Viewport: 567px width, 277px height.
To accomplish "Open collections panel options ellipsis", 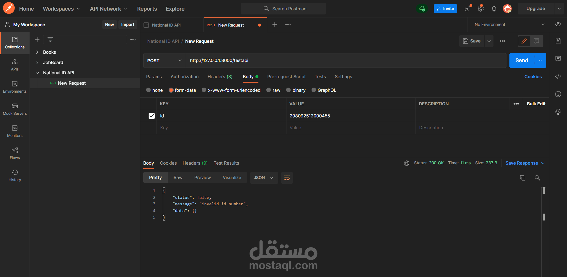I will [x=133, y=40].
